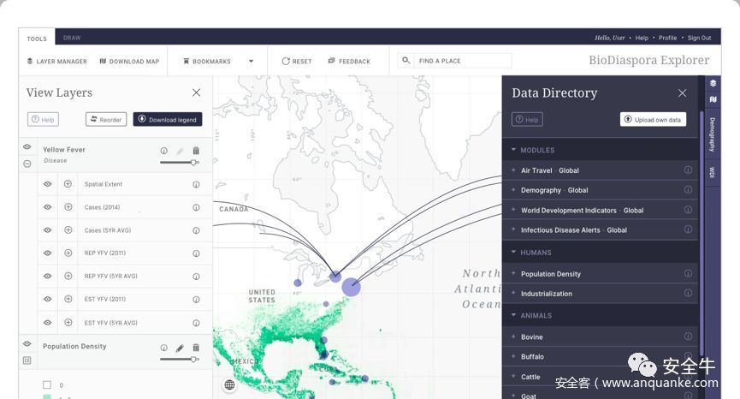The width and height of the screenshot is (740, 399).
Task: Expand the Cases (2014) sublayer
Action: tap(68, 207)
